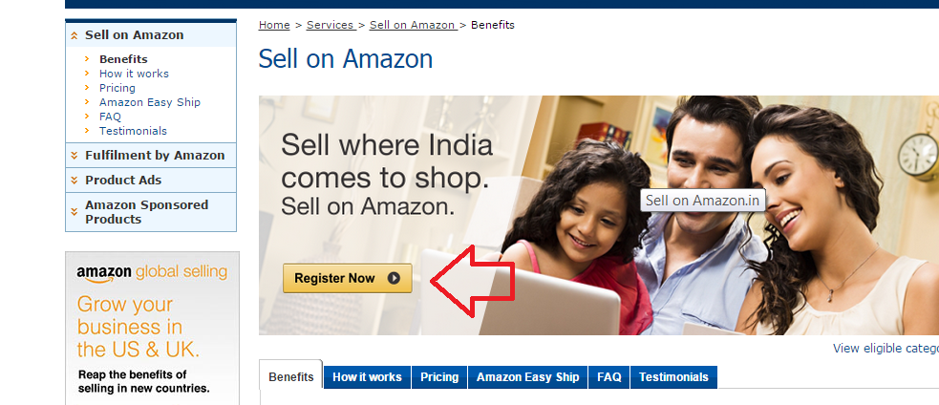Open the Services breadcrumb link
This screenshot has height=405, width=939.
330,25
